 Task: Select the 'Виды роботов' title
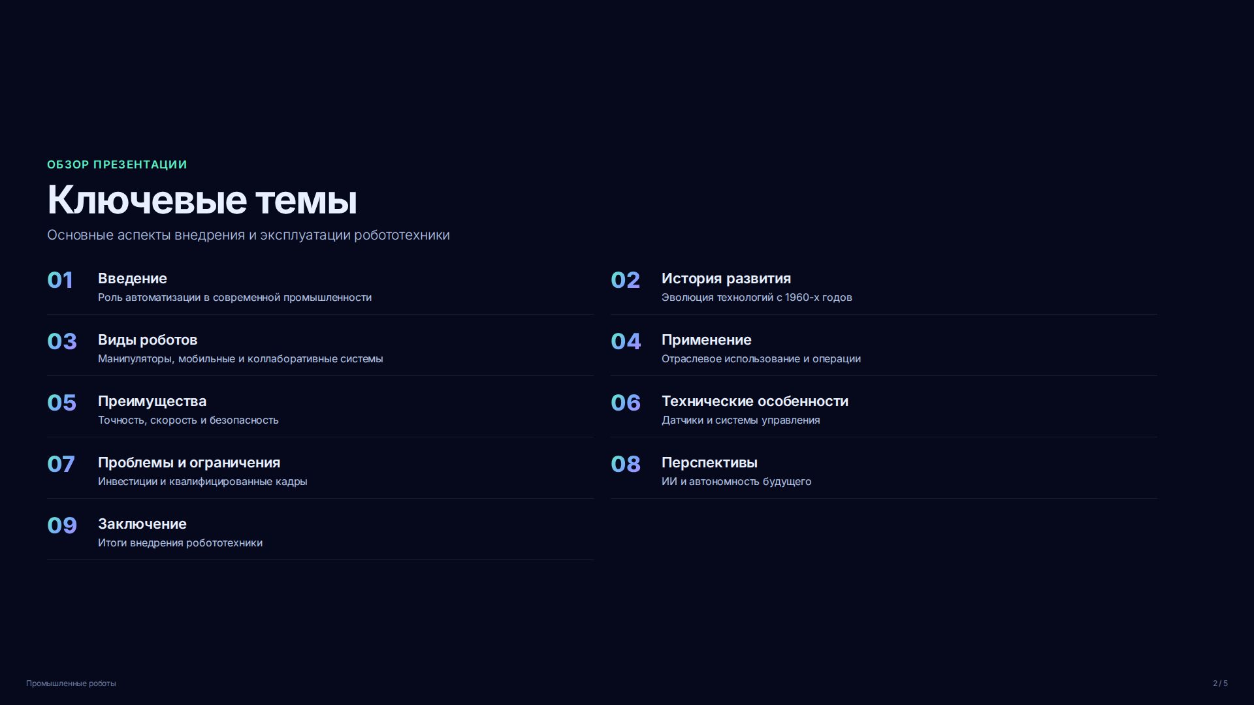148,340
